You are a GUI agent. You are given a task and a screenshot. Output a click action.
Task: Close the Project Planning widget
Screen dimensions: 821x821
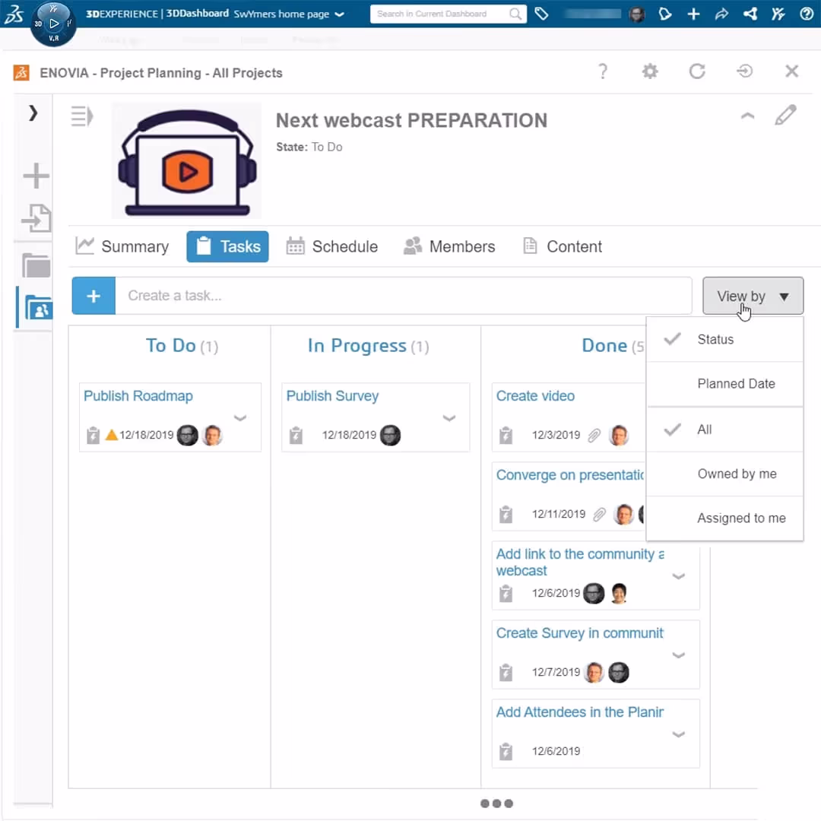click(x=791, y=71)
